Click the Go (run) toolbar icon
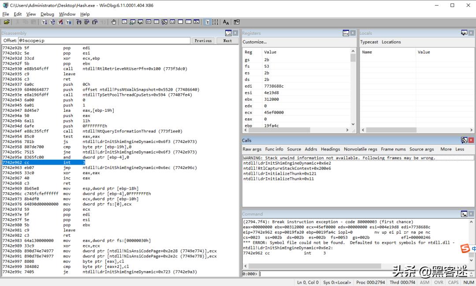476x286 pixels. tap(45, 22)
